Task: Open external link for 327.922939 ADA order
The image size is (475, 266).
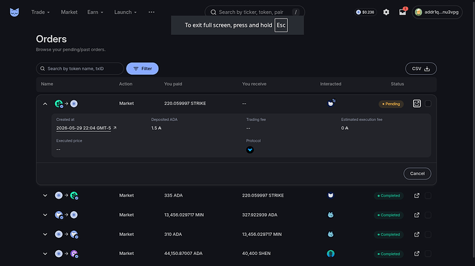Action: coord(417,215)
